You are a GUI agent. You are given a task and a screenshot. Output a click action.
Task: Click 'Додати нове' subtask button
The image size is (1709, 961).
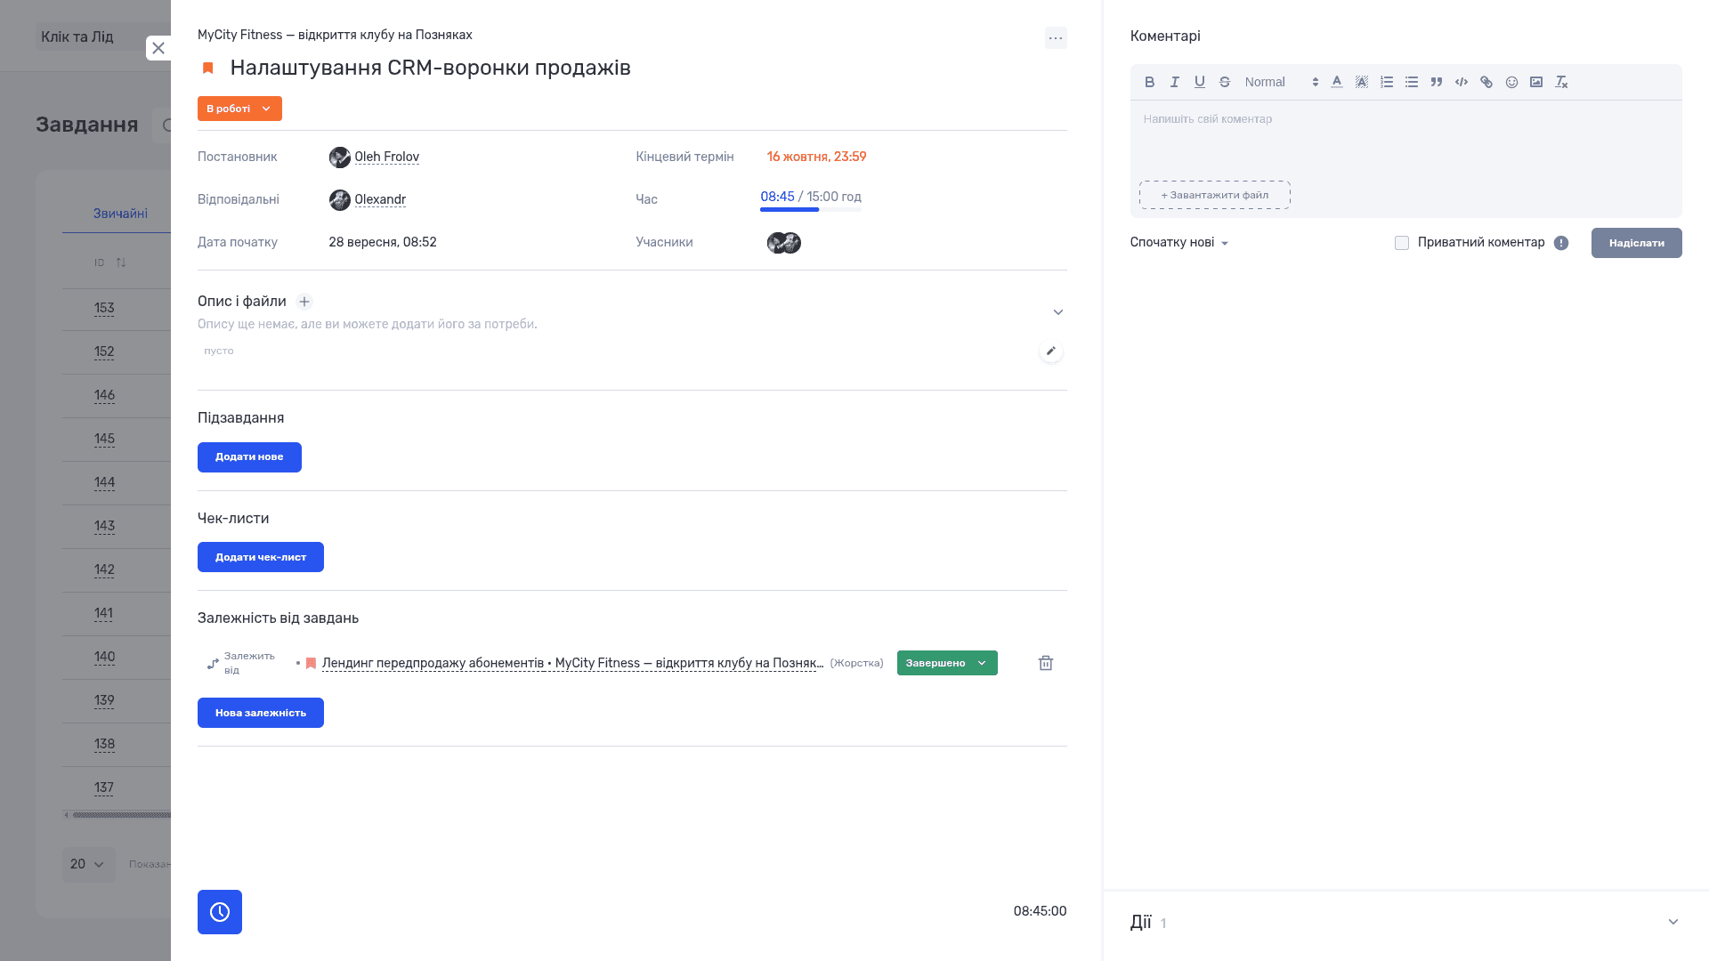(x=249, y=457)
